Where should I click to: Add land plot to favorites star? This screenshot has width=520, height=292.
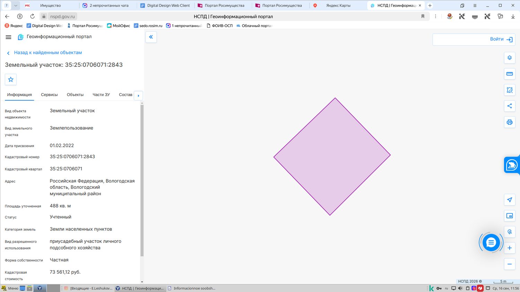point(11,80)
